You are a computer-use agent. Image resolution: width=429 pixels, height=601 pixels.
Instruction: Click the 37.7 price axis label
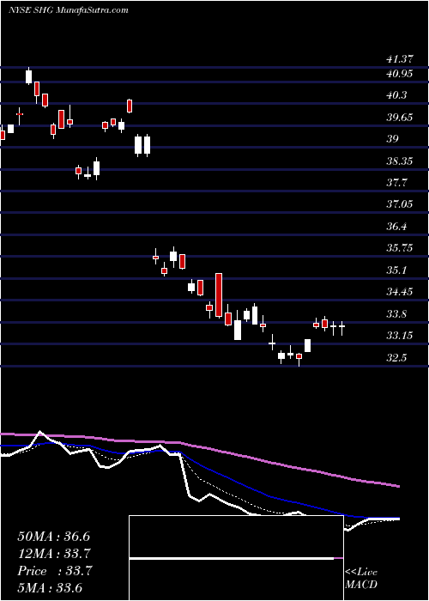point(396,183)
